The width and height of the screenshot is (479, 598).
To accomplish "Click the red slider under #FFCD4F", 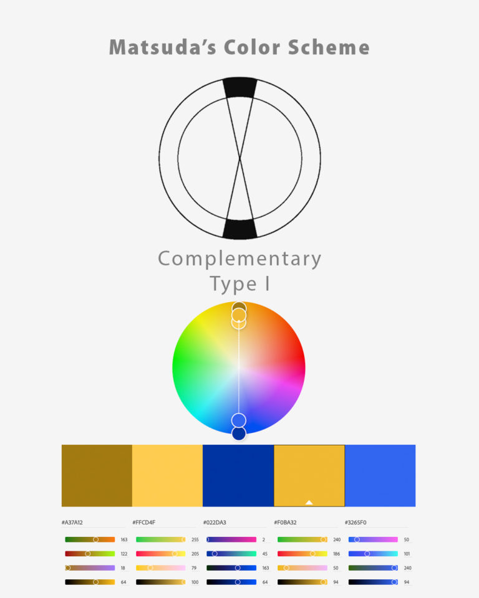I will [161, 539].
